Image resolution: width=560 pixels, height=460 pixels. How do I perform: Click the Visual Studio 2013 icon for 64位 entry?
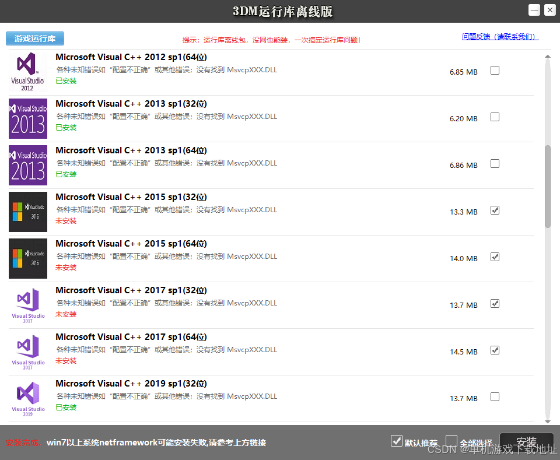28,165
